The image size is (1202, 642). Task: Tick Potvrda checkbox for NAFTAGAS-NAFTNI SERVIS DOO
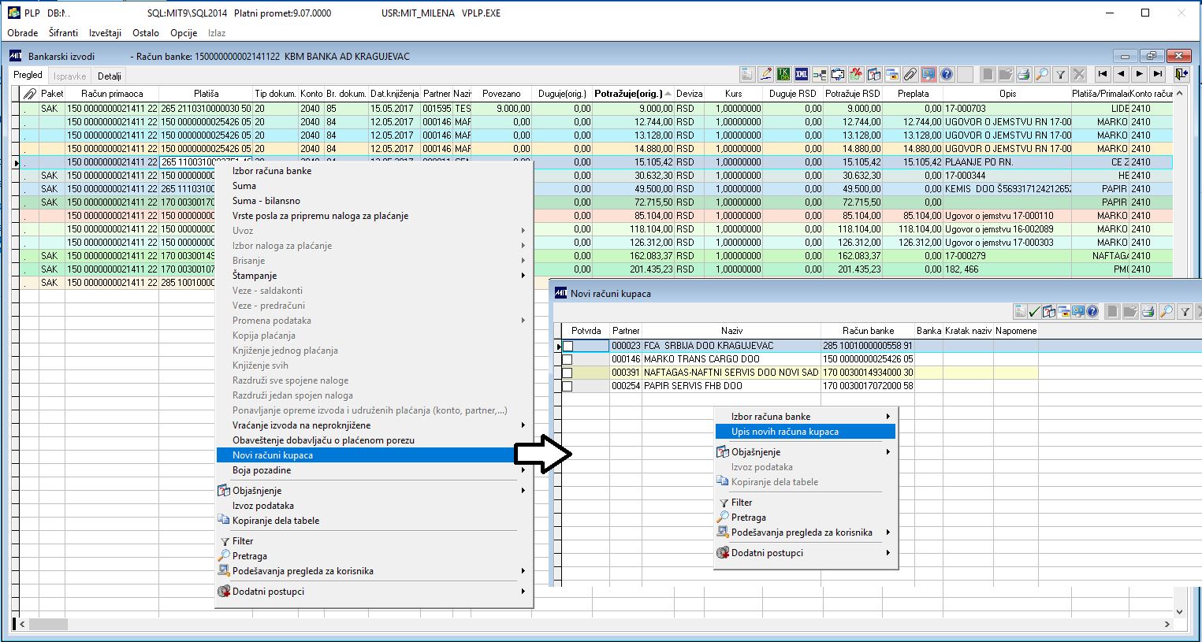point(567,373)
